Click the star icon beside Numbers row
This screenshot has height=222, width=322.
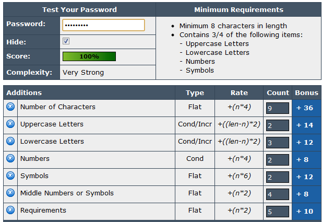pos(10,158)
